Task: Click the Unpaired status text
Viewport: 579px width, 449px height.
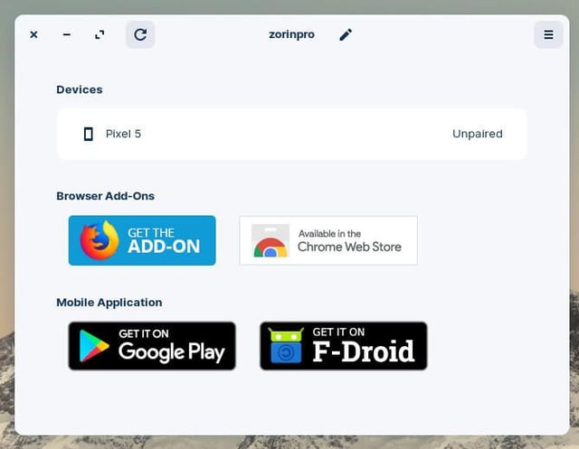Action: pyautogui.click(x=478, y=134)
